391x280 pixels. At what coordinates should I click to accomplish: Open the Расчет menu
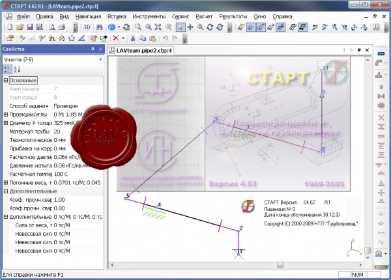point(204,16)
